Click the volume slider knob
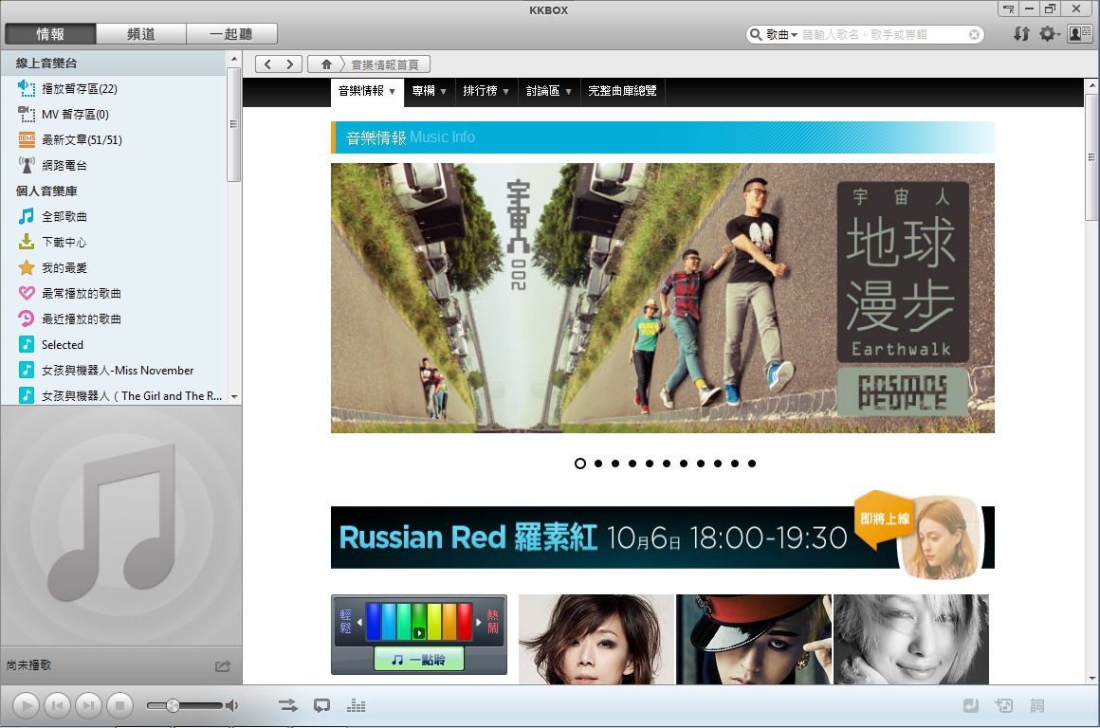1100x728 pixels. [173, 705]
